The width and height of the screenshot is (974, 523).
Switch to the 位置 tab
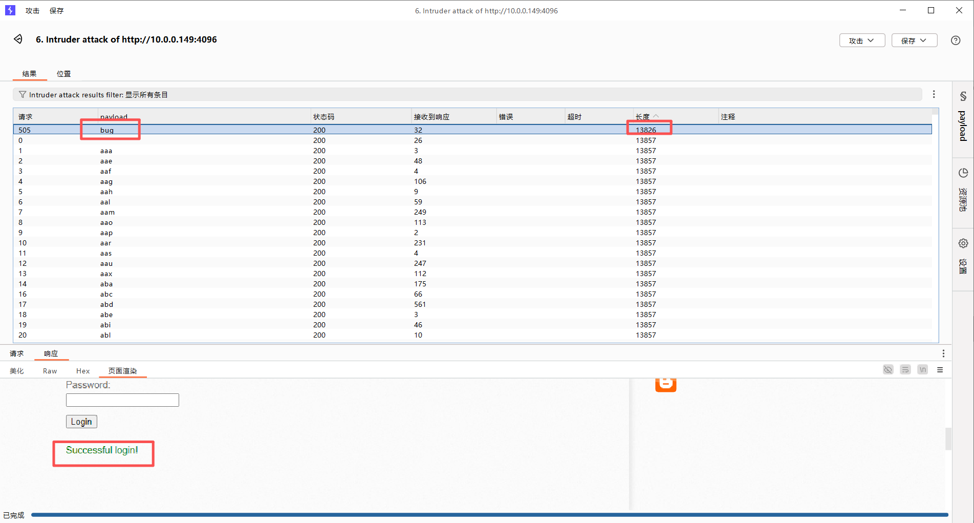63,74
